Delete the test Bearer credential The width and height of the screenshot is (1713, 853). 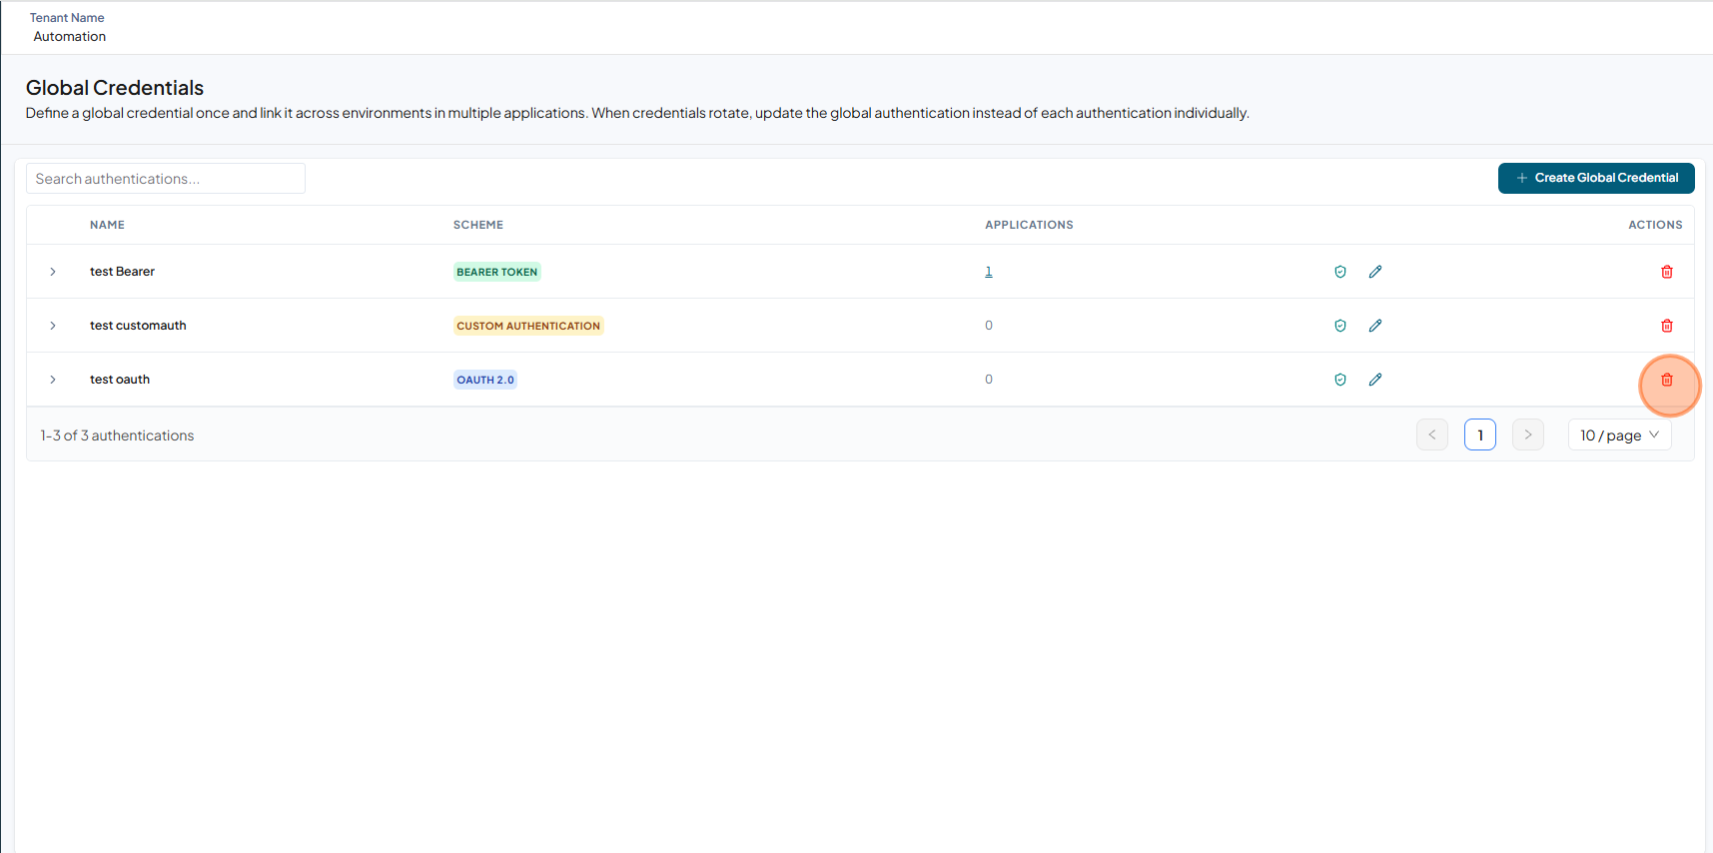tap(1666, 272)
